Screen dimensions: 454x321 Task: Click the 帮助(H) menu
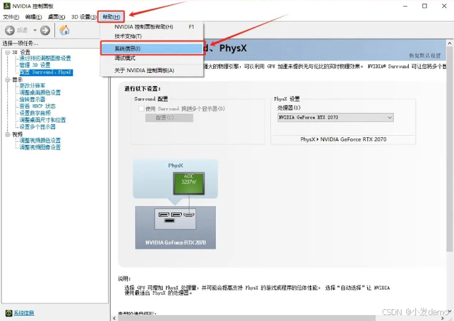111,17
